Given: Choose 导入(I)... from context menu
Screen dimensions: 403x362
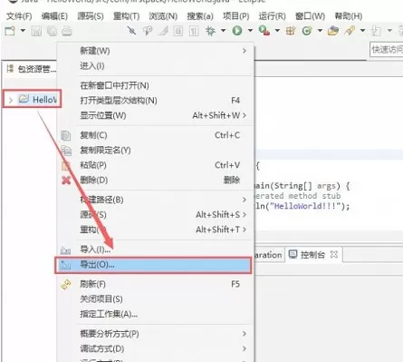Looking at the screenshot, I should coord(155,249).
